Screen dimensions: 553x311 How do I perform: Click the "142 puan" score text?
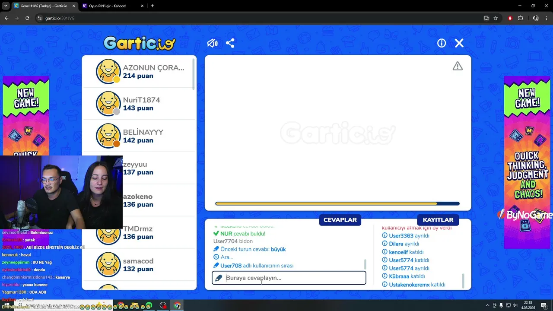click(x=138, y=140)
